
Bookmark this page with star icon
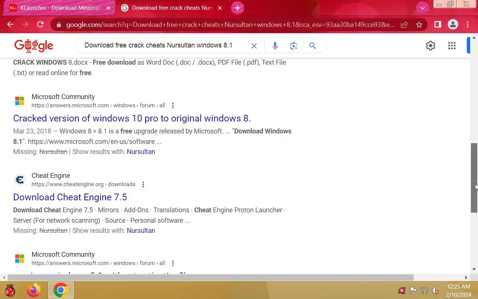(x=419, y=25)
